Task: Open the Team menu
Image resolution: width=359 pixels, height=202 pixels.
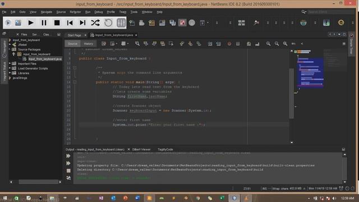Action: (122, 12)
